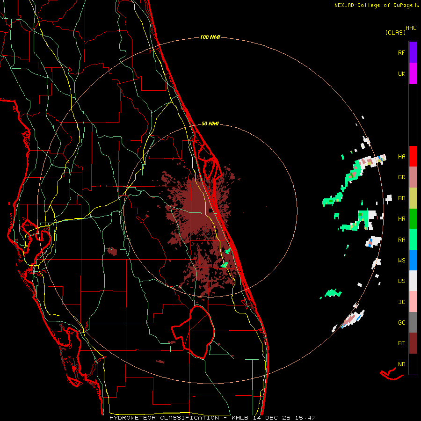Image resolution: width=421 pixels, height=421 pixels.
Task: Click the KMLB radar site identifier
Action: [241, 418]
